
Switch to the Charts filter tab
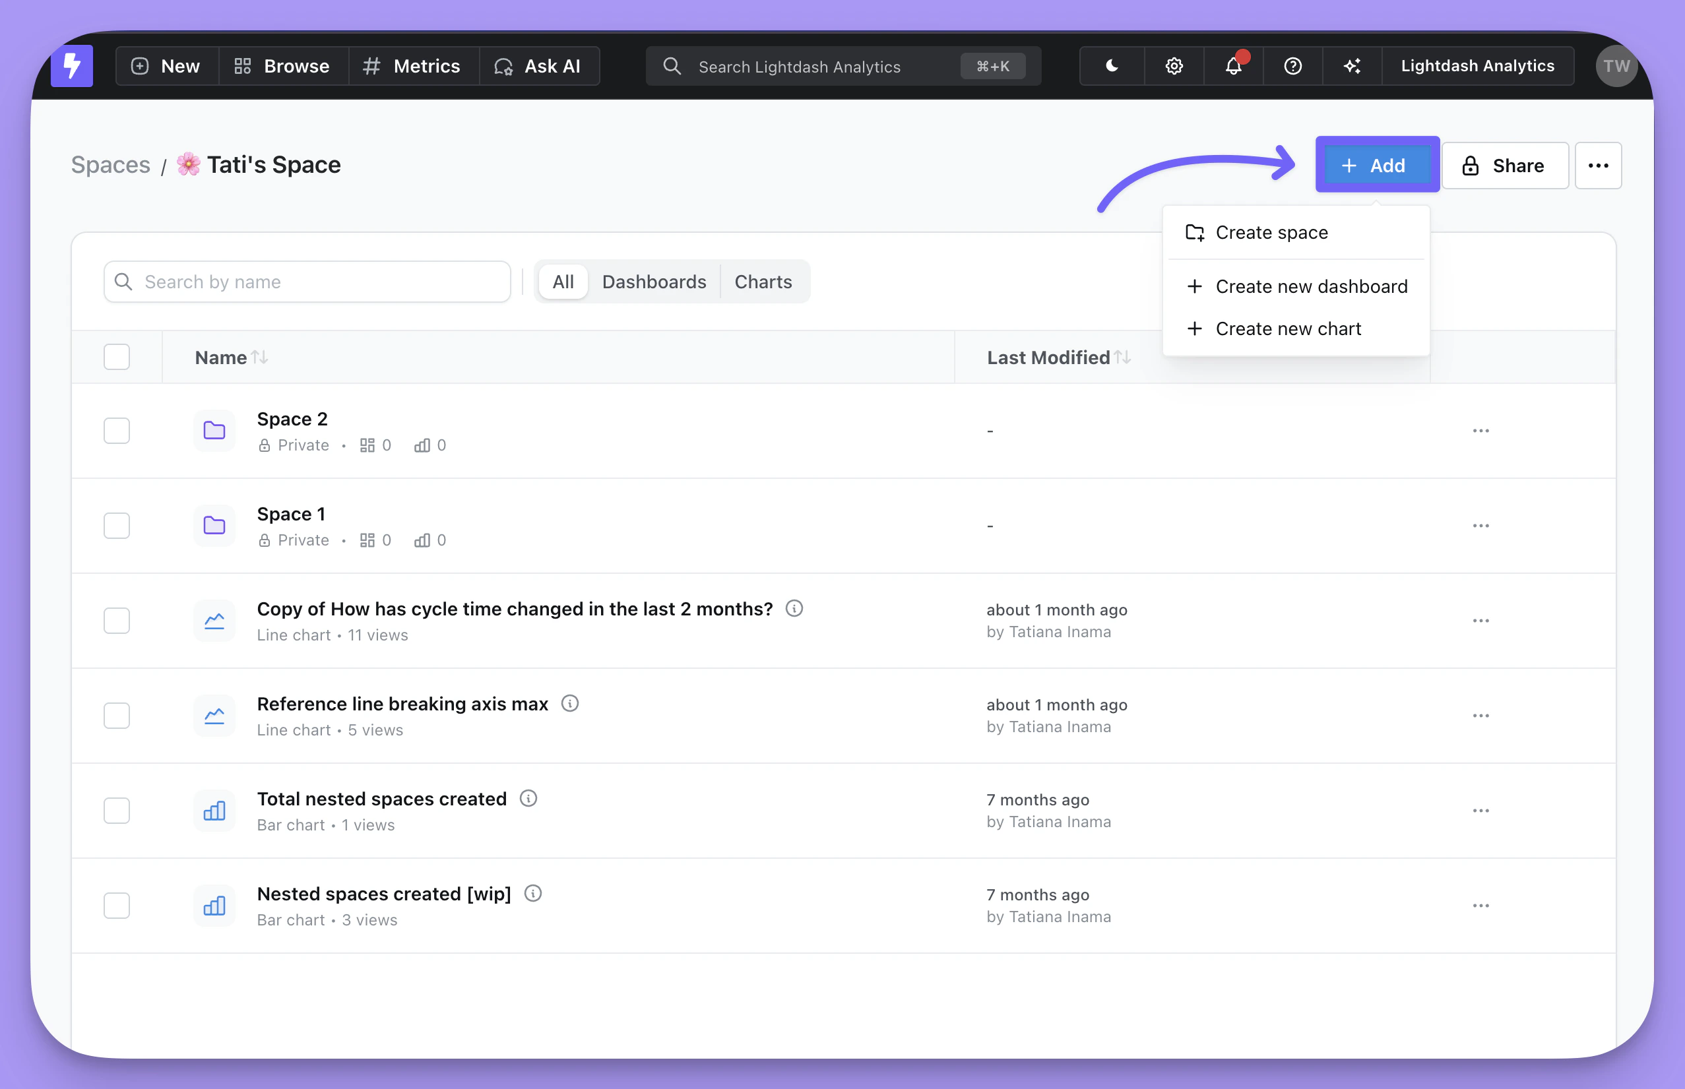click(763, 282)
